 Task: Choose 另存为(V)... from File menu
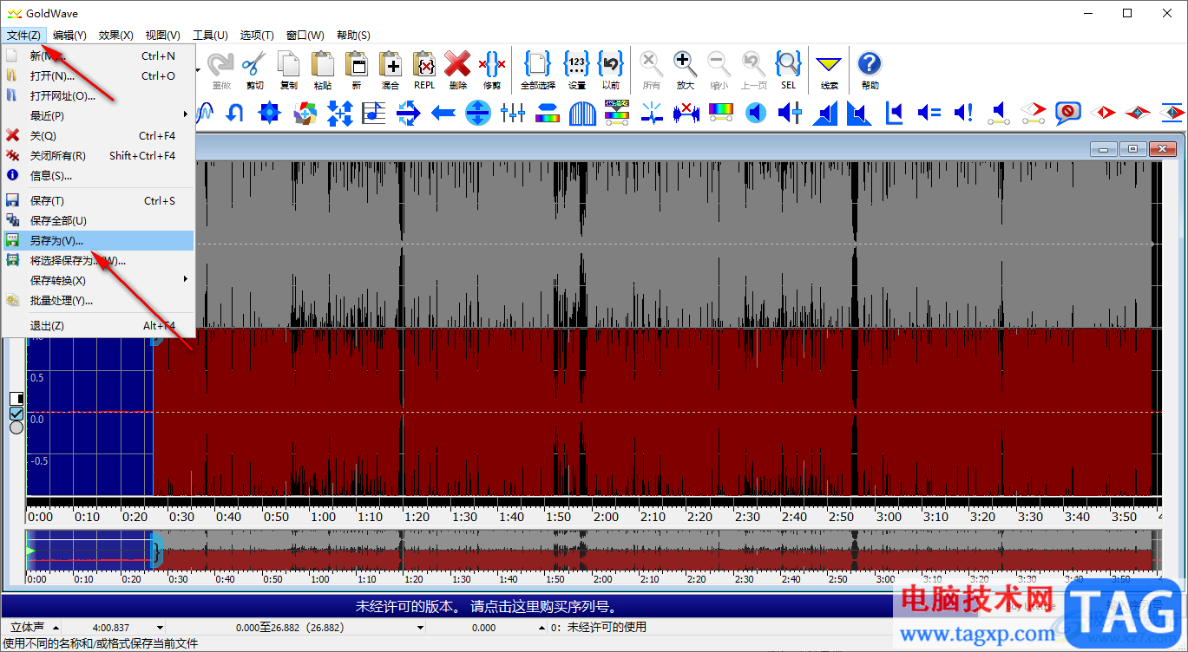coord(98,240)
